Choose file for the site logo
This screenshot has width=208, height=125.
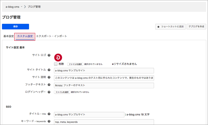(x=75, y=64)
